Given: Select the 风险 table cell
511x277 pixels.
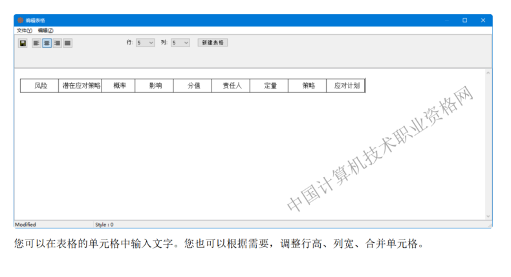Looking at the screenshot, I should 39,86.
